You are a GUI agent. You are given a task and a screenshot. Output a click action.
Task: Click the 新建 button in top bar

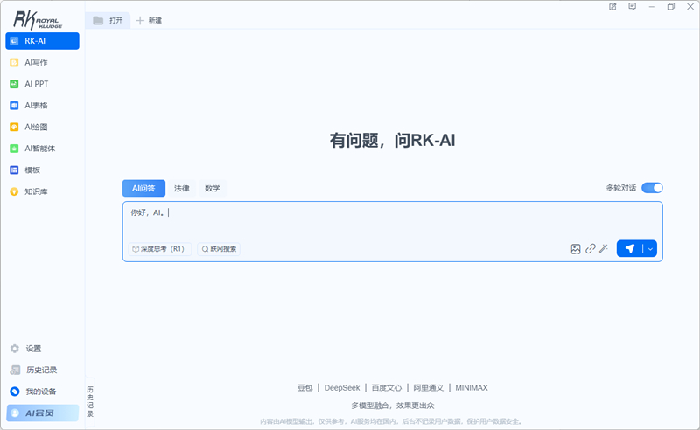point(149,20)
